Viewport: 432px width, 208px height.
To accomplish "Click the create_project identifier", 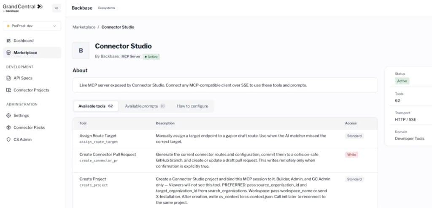I will [x=94, y=185].
